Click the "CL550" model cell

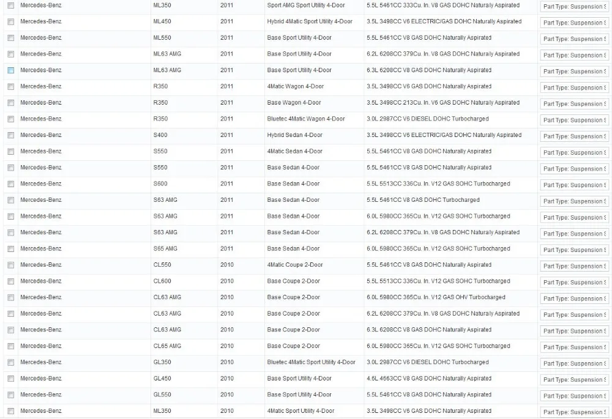coord(162,264)
